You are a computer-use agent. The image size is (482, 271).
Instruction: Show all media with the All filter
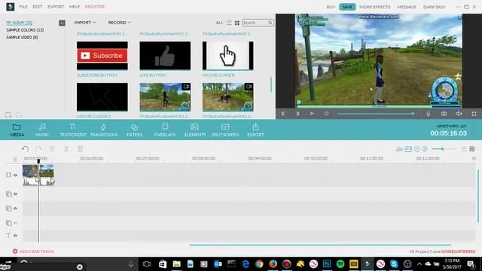tap(219, 23)
